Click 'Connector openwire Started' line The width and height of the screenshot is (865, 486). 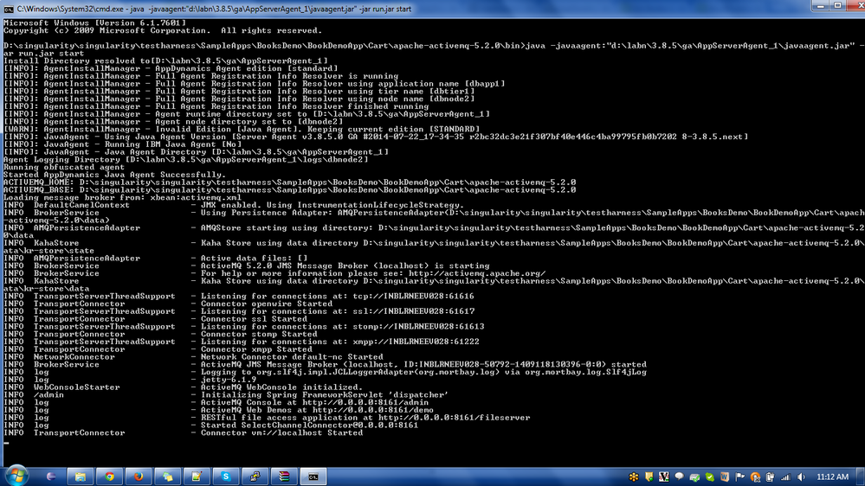coord(168,304)
